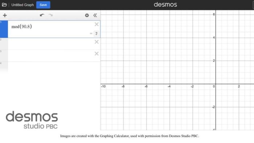Open graph settings gear
The image size is (254, 143).
87,15
